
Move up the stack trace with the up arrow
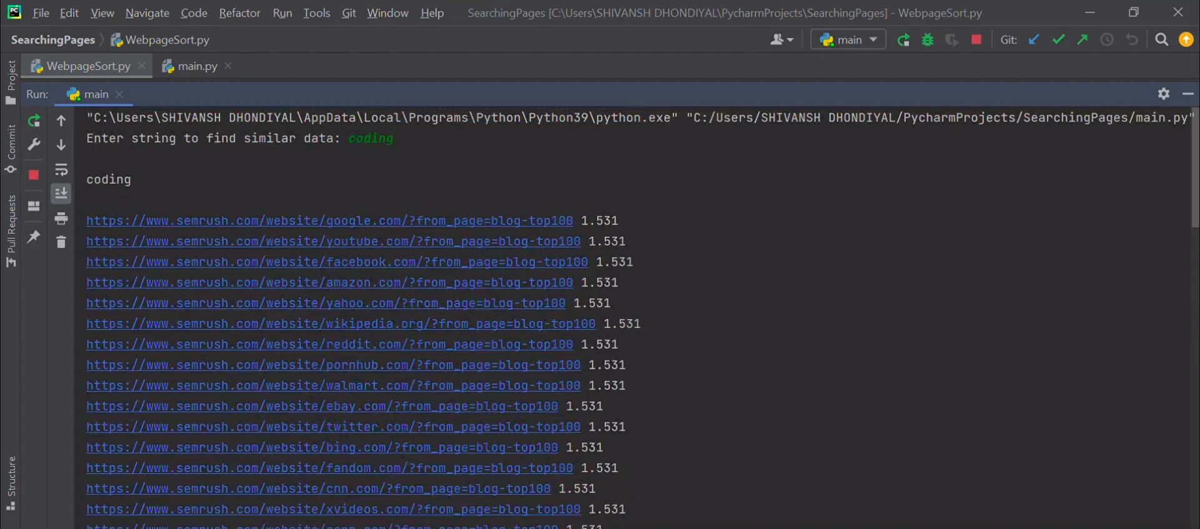[x=61, y=121]
